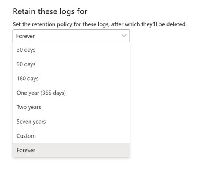Choose the highlighted Forever list item
Viewport: 200px width, 172px height.
[71, 150]
